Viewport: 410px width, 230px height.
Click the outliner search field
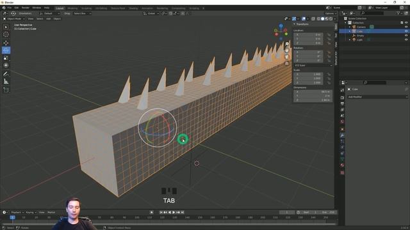pos(373,13)
